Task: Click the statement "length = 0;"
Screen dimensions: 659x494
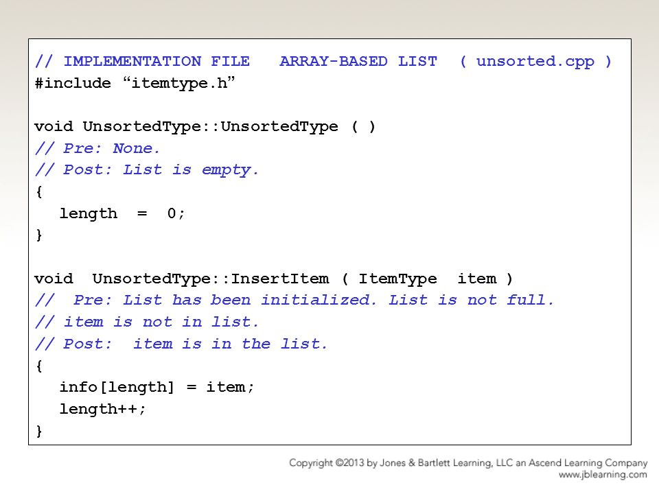Action: (x=122, y=213)
